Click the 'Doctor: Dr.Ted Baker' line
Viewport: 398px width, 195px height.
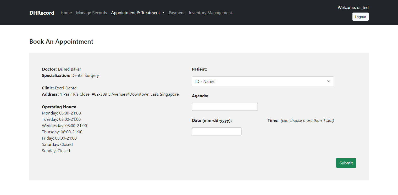tap(62, 69)
